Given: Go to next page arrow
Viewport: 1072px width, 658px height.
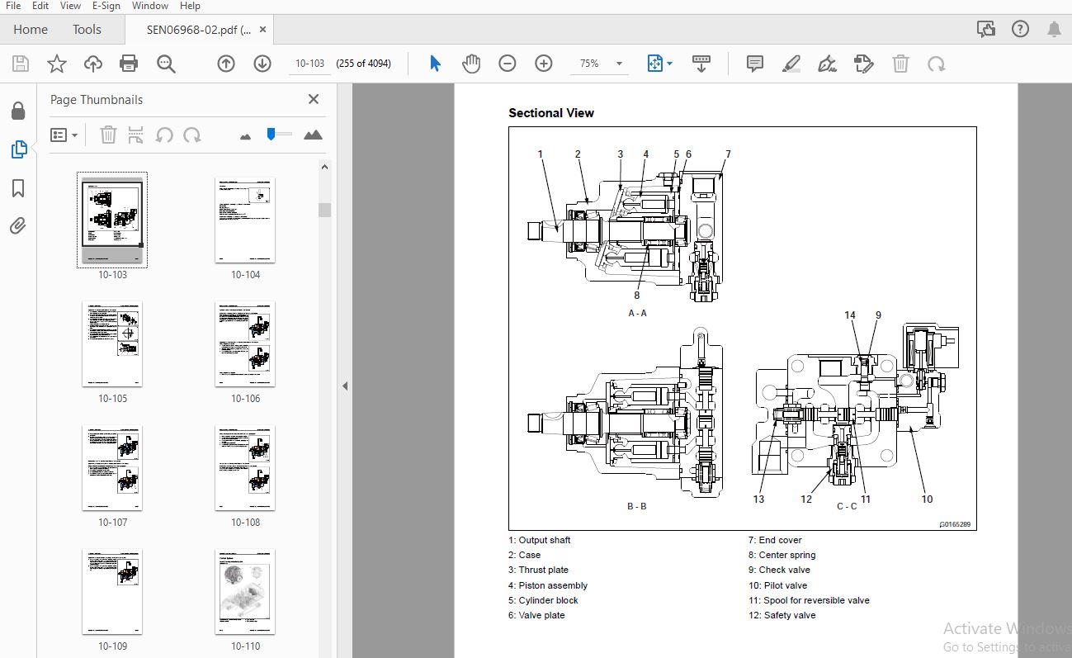Looking at the screenshot, I should coord(262,64).
